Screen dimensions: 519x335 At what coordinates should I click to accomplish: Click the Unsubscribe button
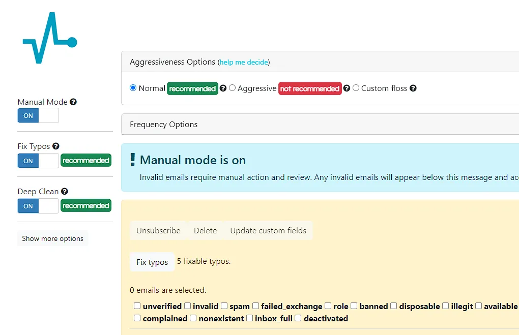click(x=159, y=230)
